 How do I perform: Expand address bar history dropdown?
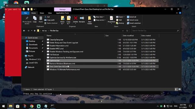(x=123, y=31)
